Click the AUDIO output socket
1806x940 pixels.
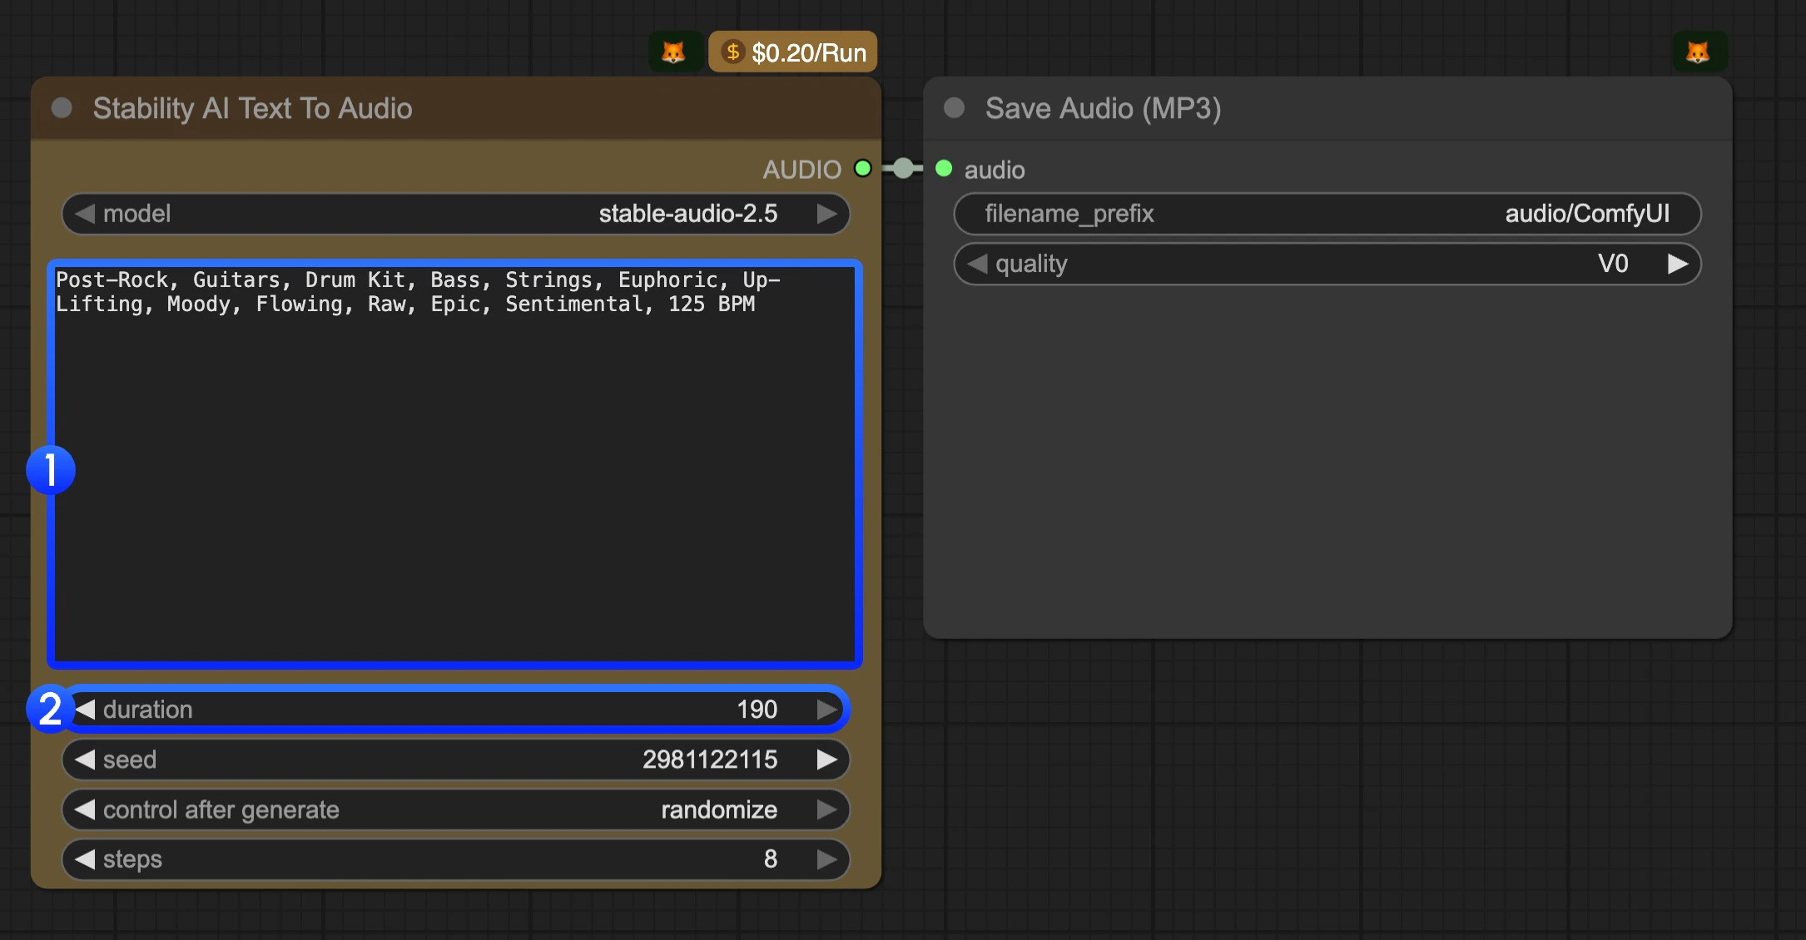(863, 169)
